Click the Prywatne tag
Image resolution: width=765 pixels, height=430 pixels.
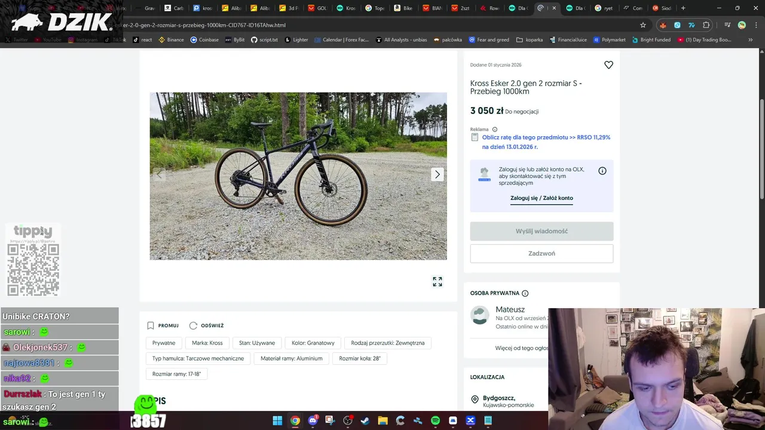pyautogui.click(x=164, y=343)
